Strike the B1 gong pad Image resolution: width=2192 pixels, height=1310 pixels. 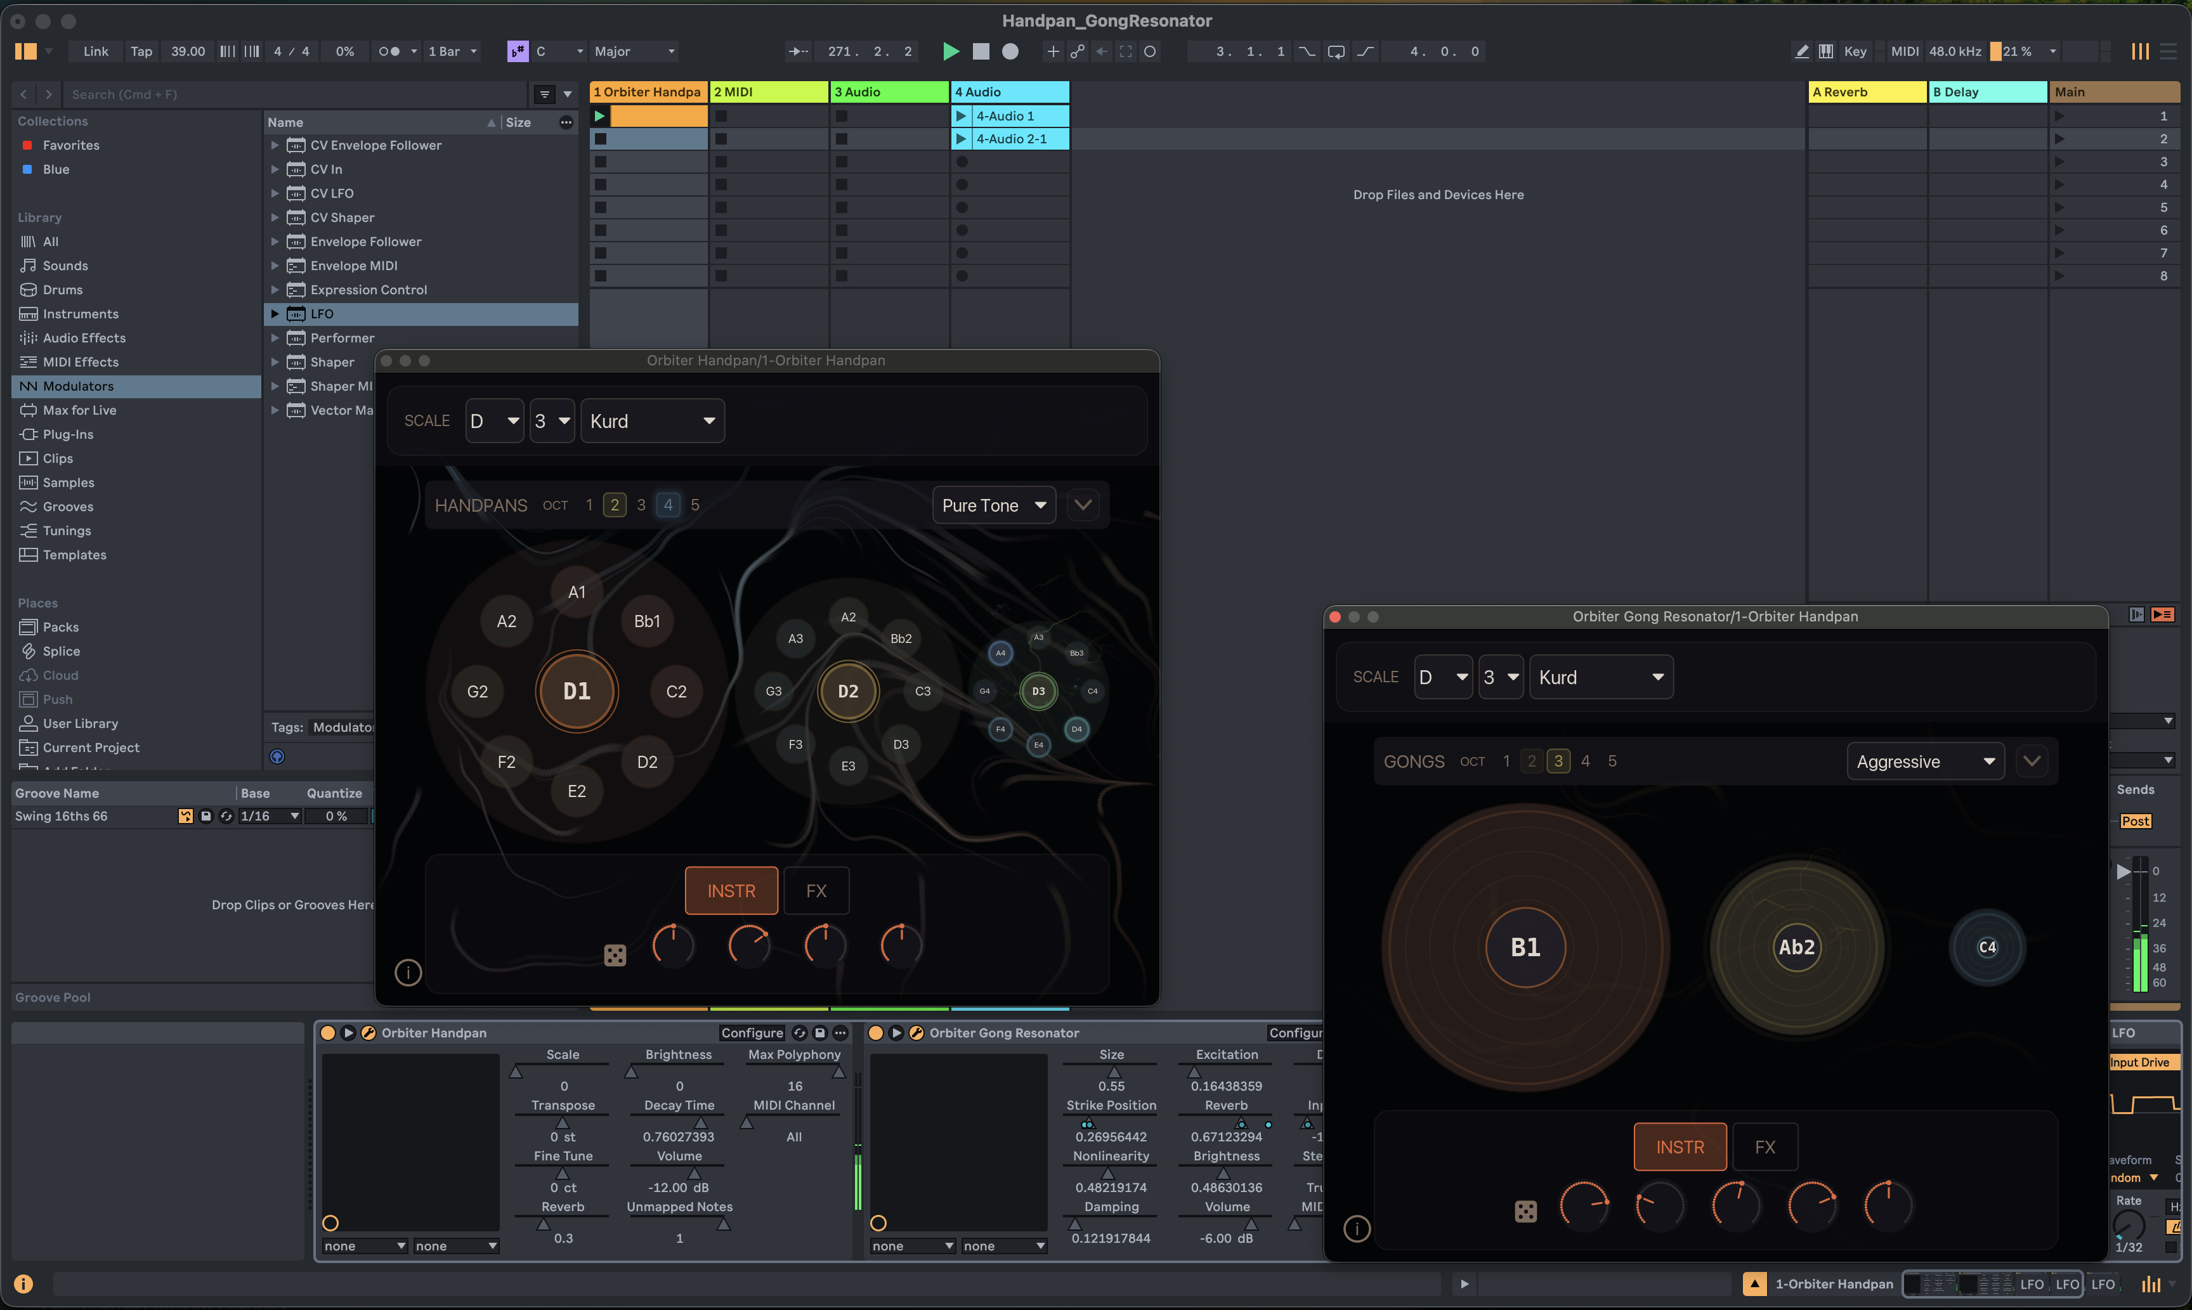(x=1525, y=947)
